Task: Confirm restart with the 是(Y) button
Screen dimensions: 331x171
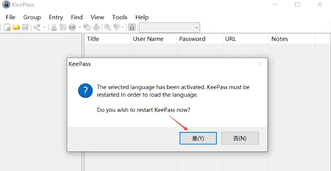Action: point(198,138)
